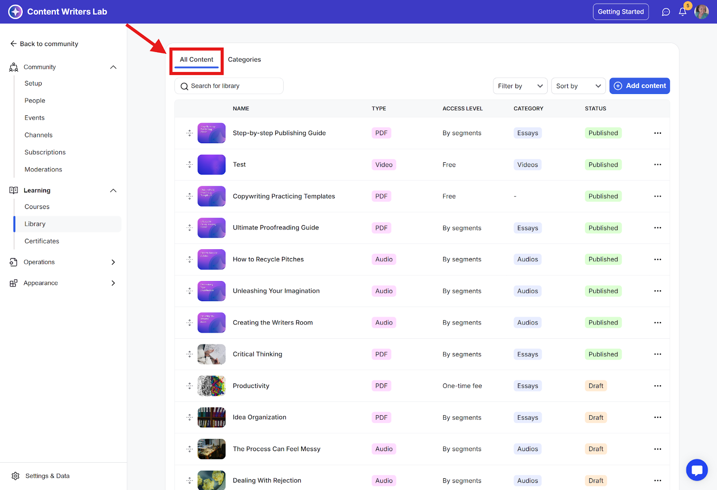Open the Filter by dropdown
The image size is (717, 490).
tap(520, 86)
